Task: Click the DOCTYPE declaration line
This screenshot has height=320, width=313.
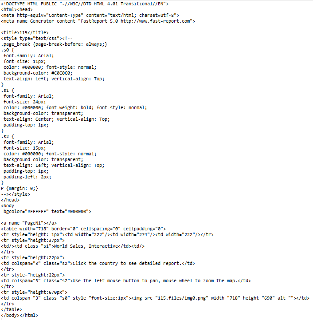Action: [85, 4]
